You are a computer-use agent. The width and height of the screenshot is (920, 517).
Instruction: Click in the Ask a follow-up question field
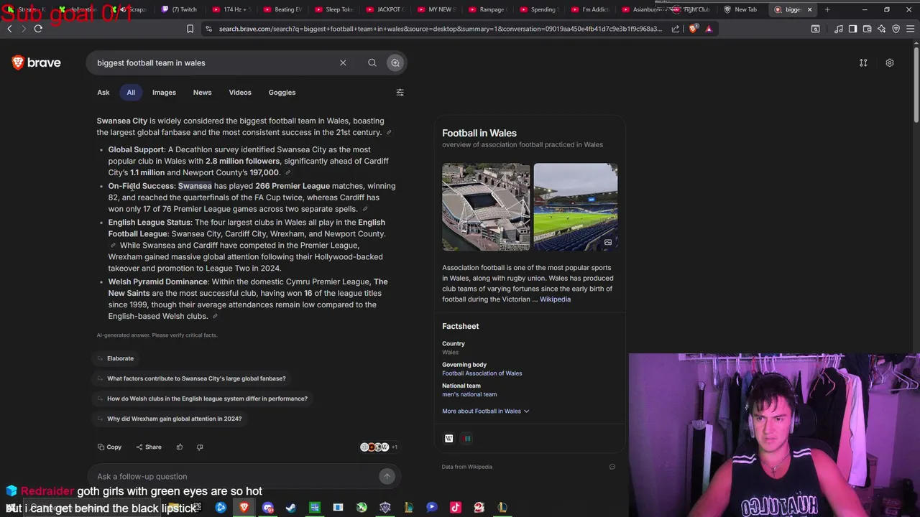pos(234,476)
